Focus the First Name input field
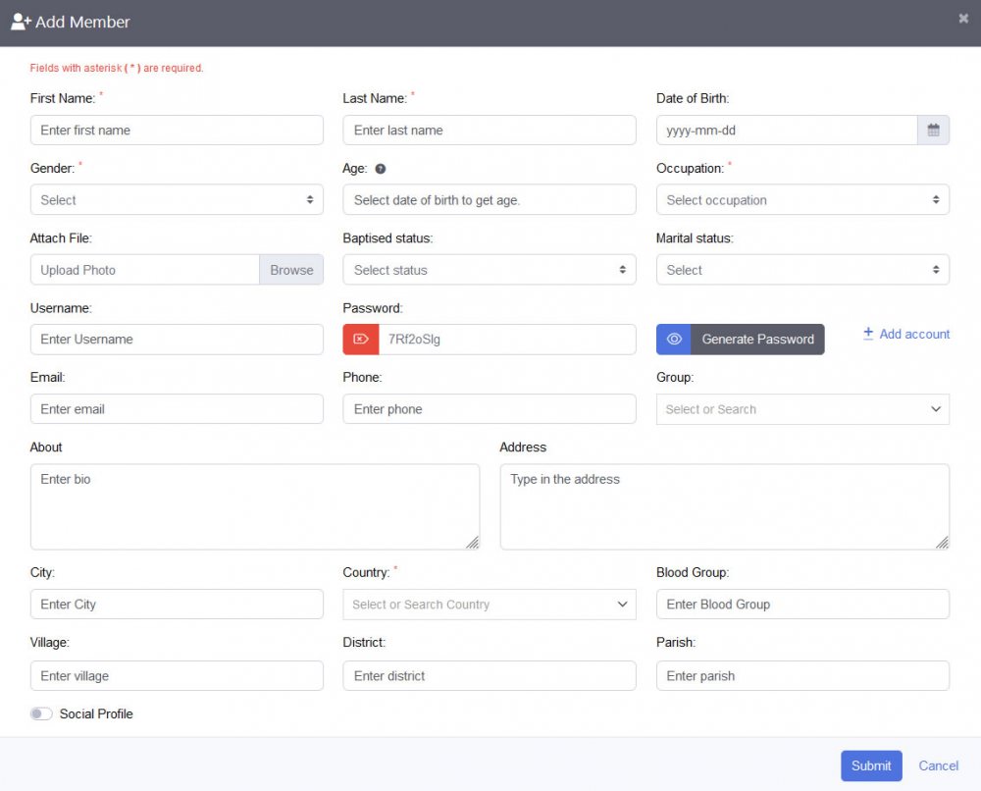This screenshot has width=981, height=791. pyautogui.click(x=177, y=131)
